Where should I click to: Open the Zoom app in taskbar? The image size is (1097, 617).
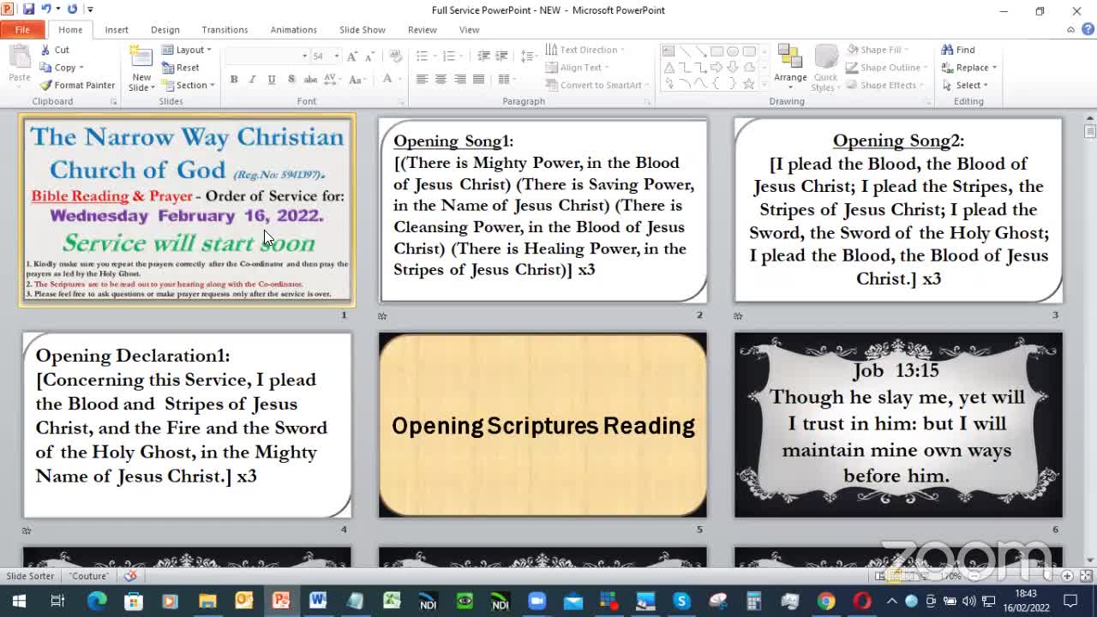coord(537,601)
